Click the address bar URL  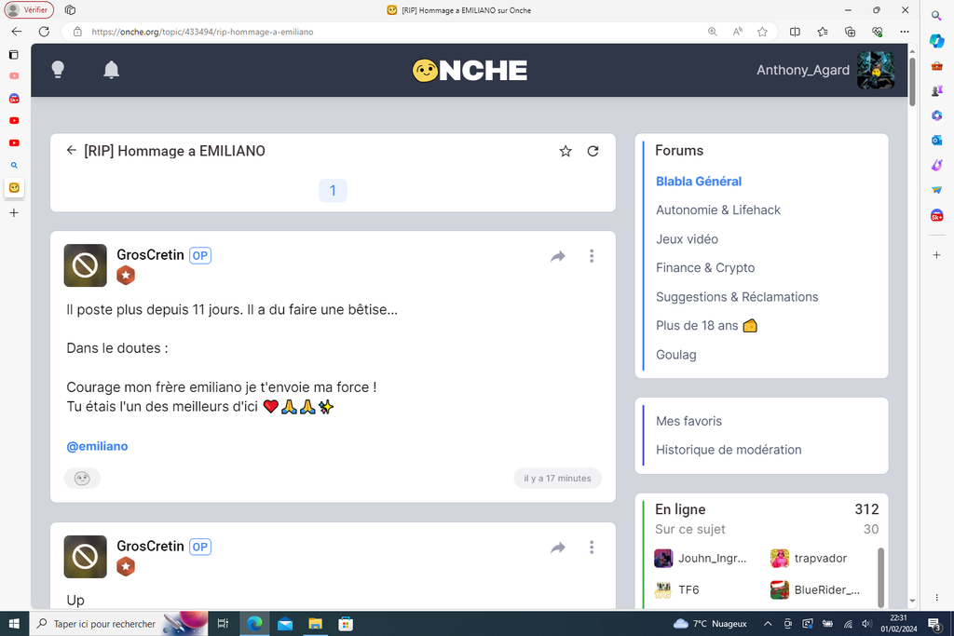click(202, 32)
